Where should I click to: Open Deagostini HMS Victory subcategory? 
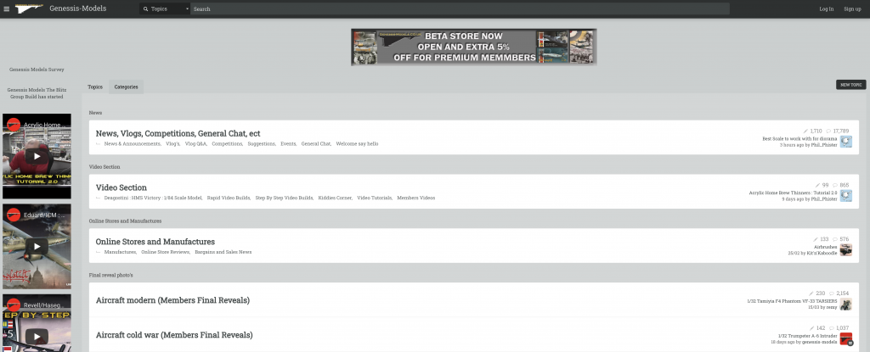(x=153, y=198)
